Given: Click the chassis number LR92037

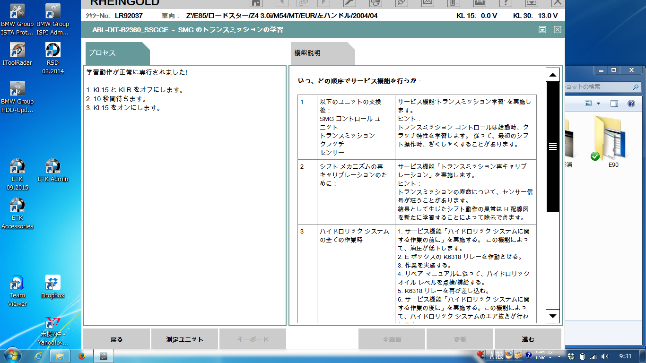Looking at the screenshot, I should click(129, 16).
